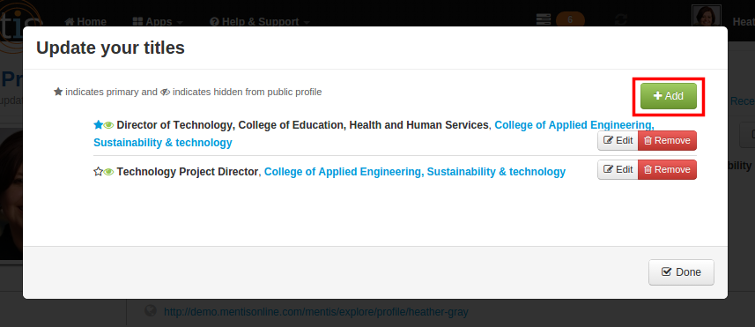Screen dimensions: 755x327
Task: Toggle visibility eye for Director of Technology title
Action: click(109, 125)
